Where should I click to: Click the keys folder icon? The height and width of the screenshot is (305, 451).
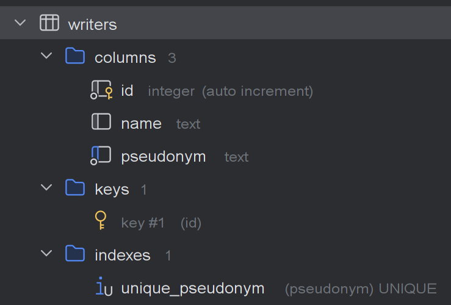[x=75, y=187]
